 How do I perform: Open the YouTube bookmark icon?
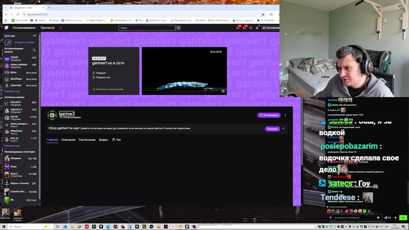click(32, 20)
